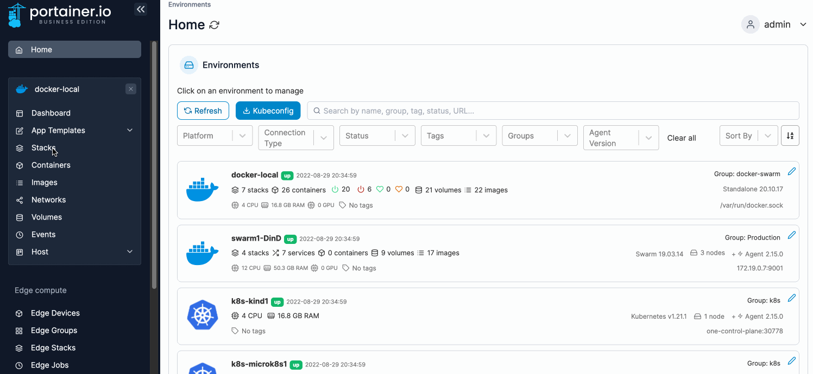Go to the Dashboard menu item
The image size is (813, 374).
coord(51,113)
